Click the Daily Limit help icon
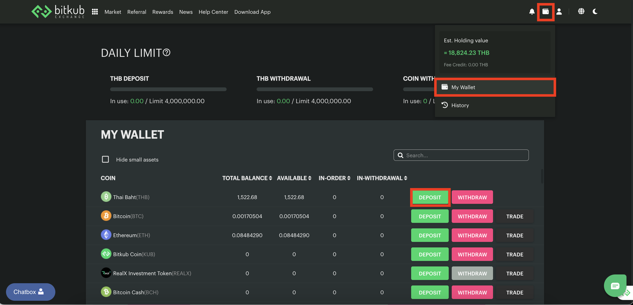This screenshot has width=633, height=305. click(x=167, y=53)
